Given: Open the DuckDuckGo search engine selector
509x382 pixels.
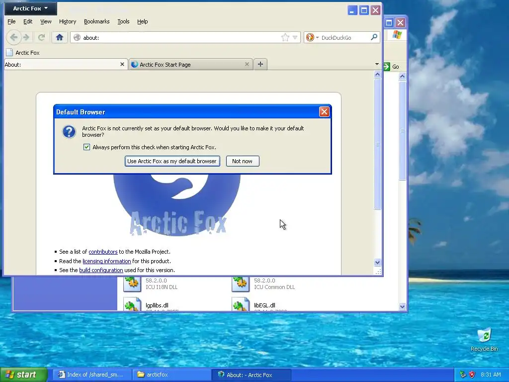Looking at the screenshot, I should pyautogui.click(x=312, y=37).
